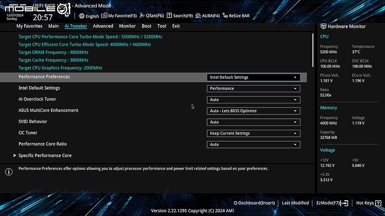This screenshot has height=216, width=385.
Task: Click Target Cache Frequency : 3800MHz text
Action: 53,60
